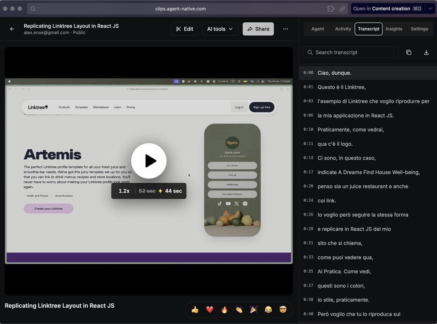Viewport: 437px width, 324px height.
Task: Jump to transcript line "Ciao, dunque."
Action: (x=368, y=73)
